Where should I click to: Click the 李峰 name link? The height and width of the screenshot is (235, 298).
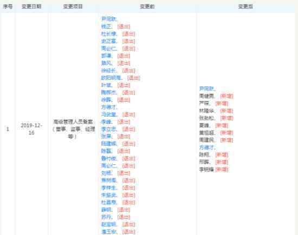click(x=106, y=122)
